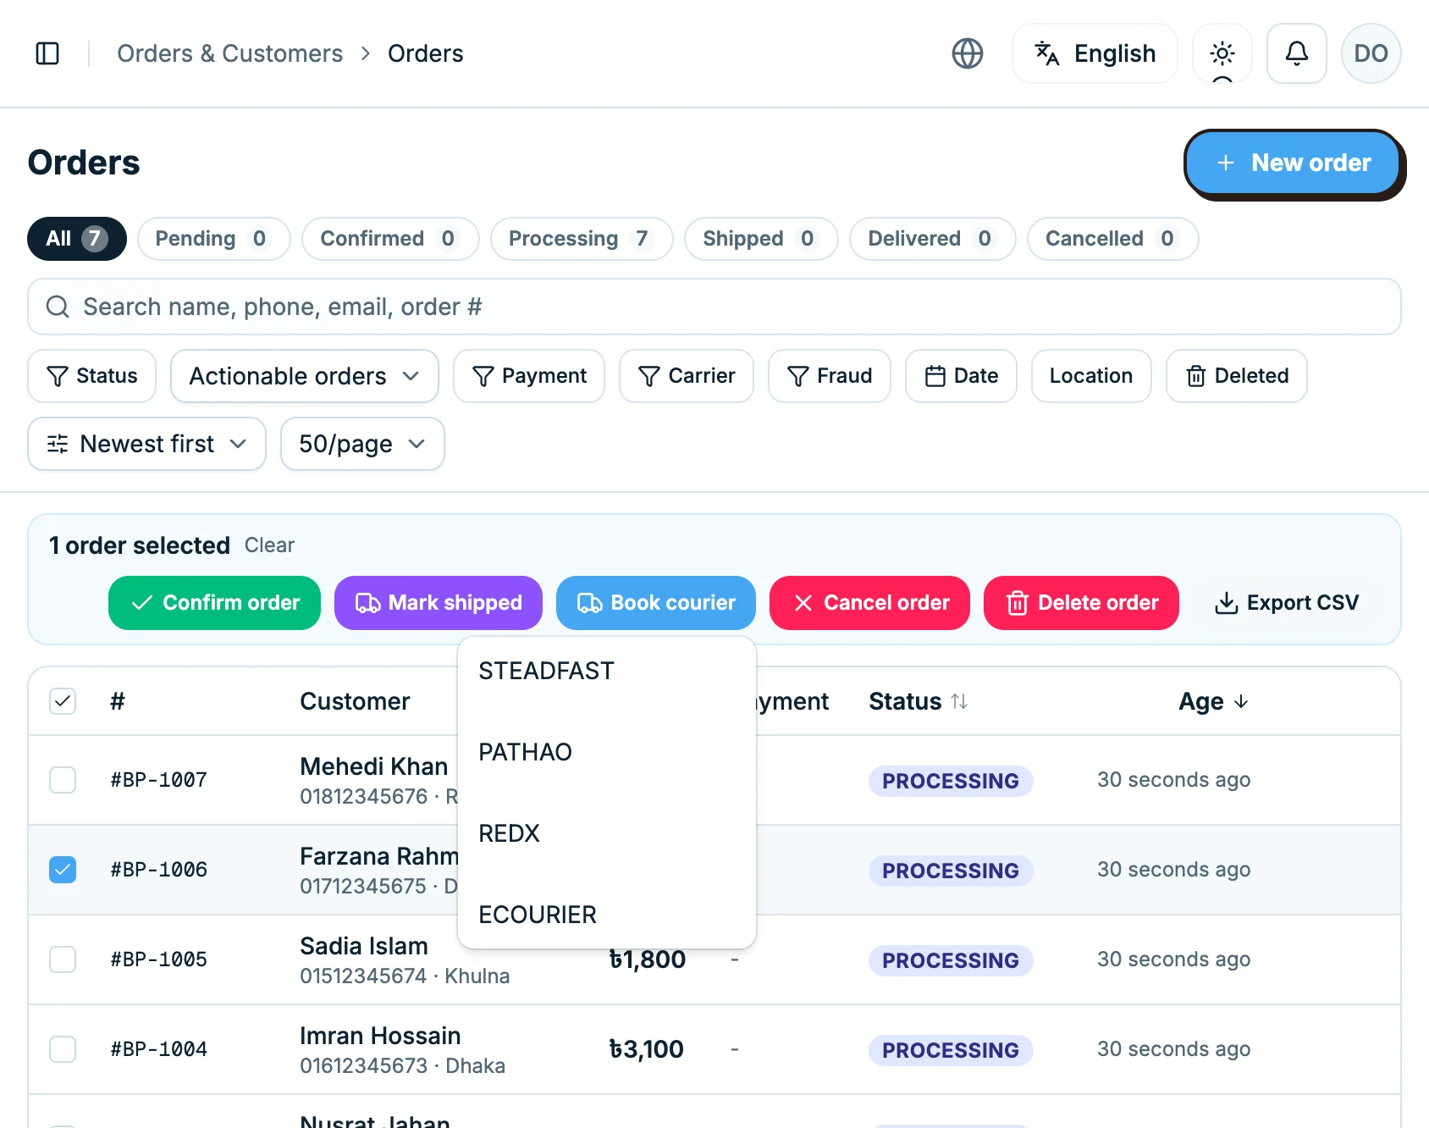The image size is (1429, 1128).
Task: Focus the order search field
Action: (714, 307)
